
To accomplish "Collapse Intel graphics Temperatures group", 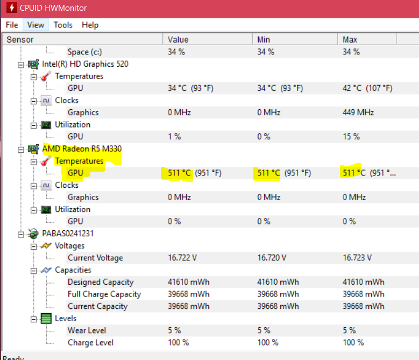I will pyautogui.click(x=34, y=77).
